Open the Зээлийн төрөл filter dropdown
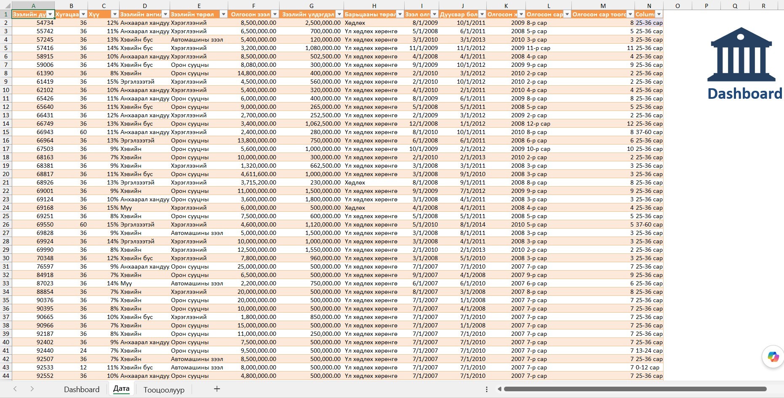Image resolution: width=784 pixels, height=398 pixels. click(x=224, y=14)
